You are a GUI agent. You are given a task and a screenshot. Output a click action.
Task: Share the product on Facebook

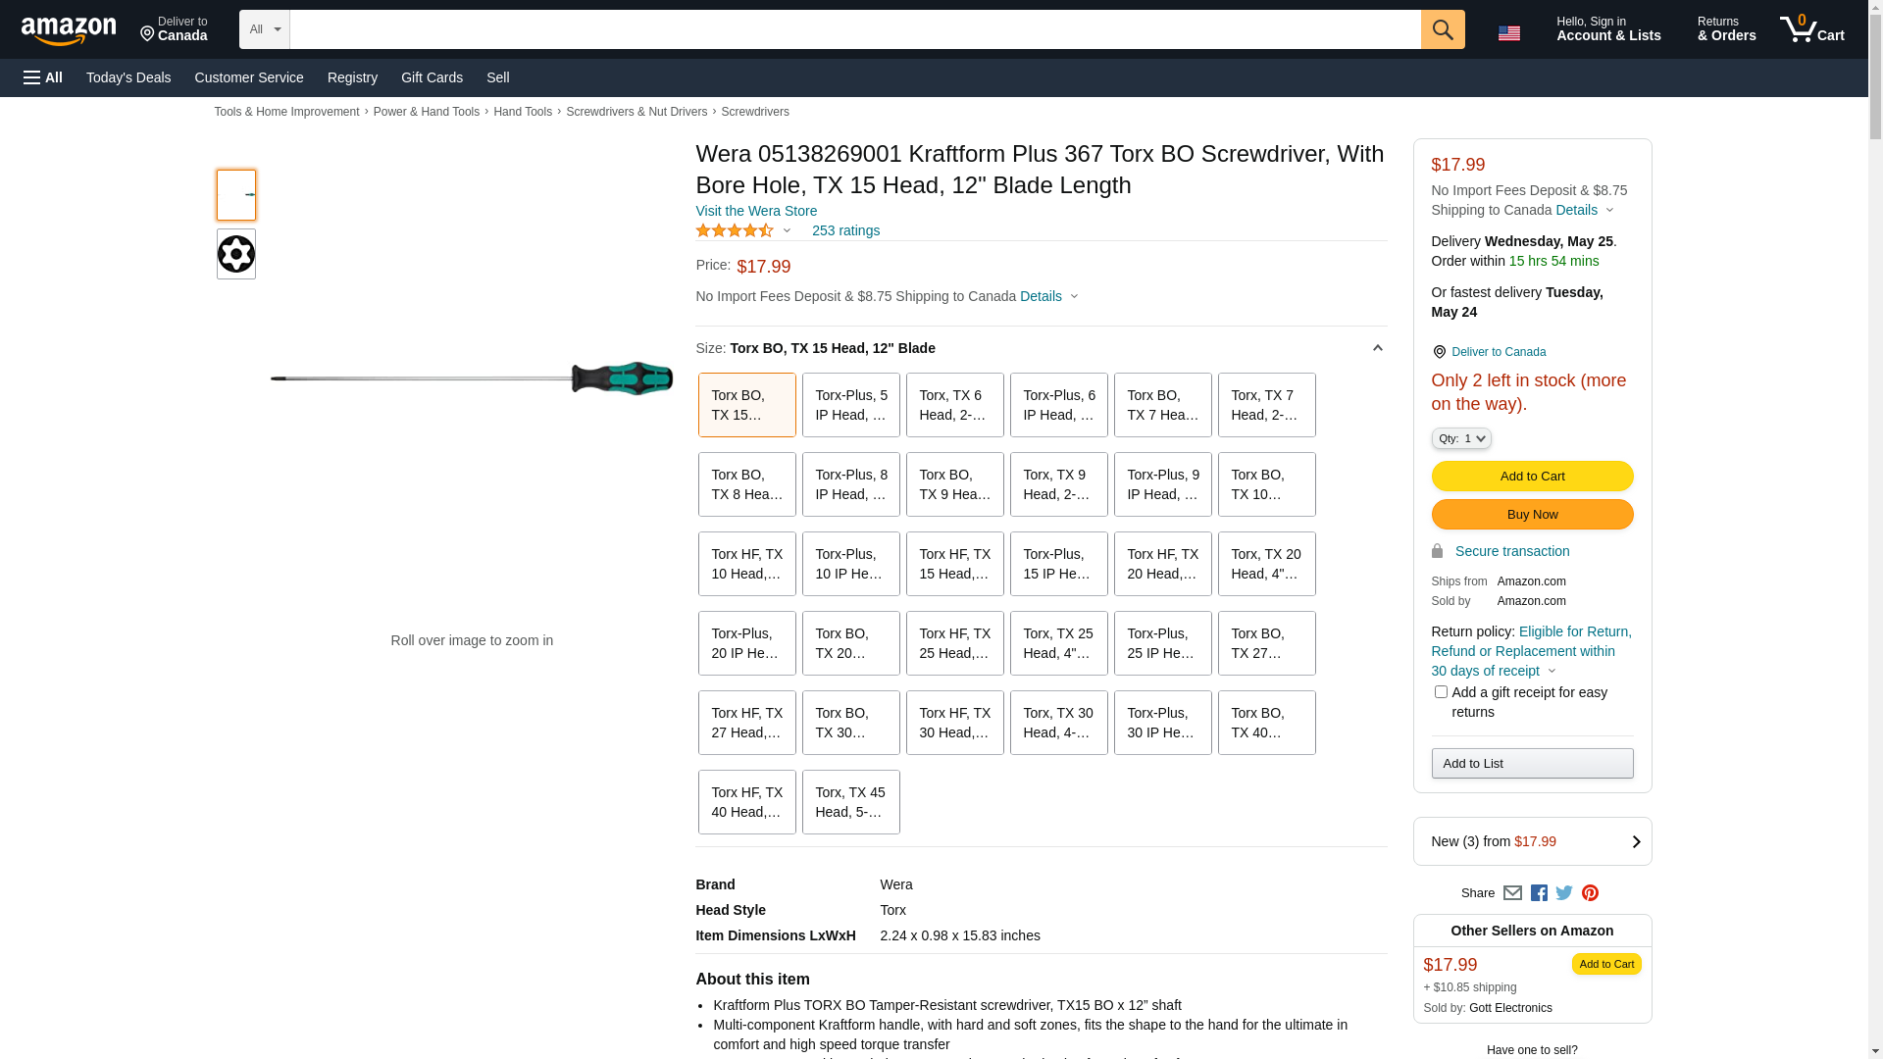tap(1539, 893)
